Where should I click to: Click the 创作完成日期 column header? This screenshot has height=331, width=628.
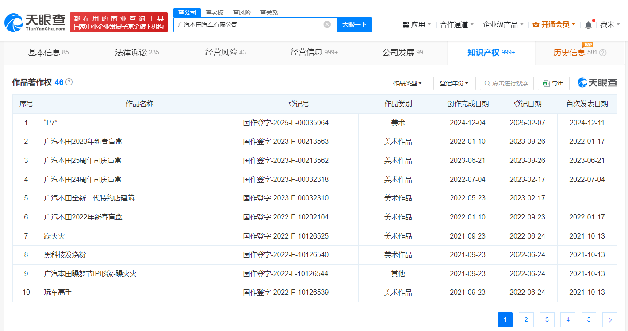point(467,104)
